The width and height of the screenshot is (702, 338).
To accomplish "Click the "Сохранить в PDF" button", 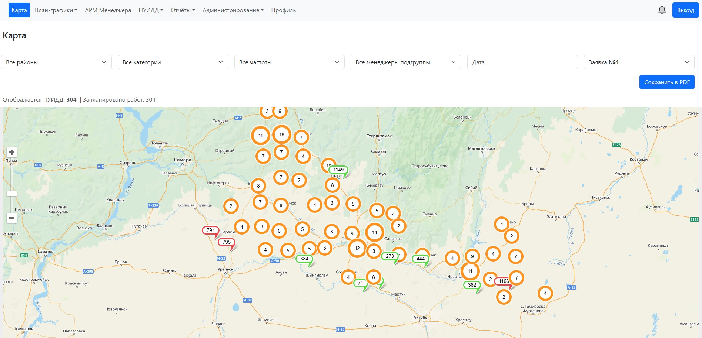I will pos(666,82).
